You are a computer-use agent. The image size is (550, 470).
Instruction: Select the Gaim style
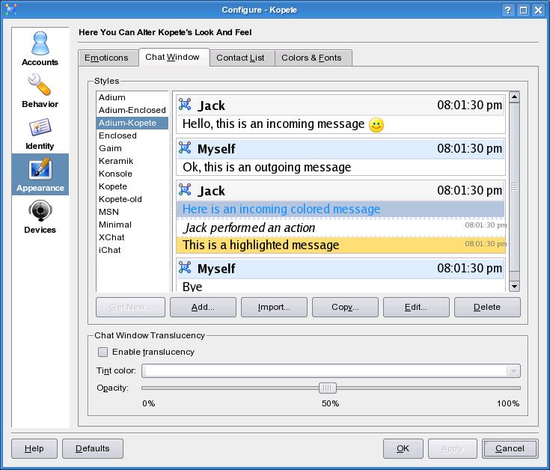click(x=132, y=148)
